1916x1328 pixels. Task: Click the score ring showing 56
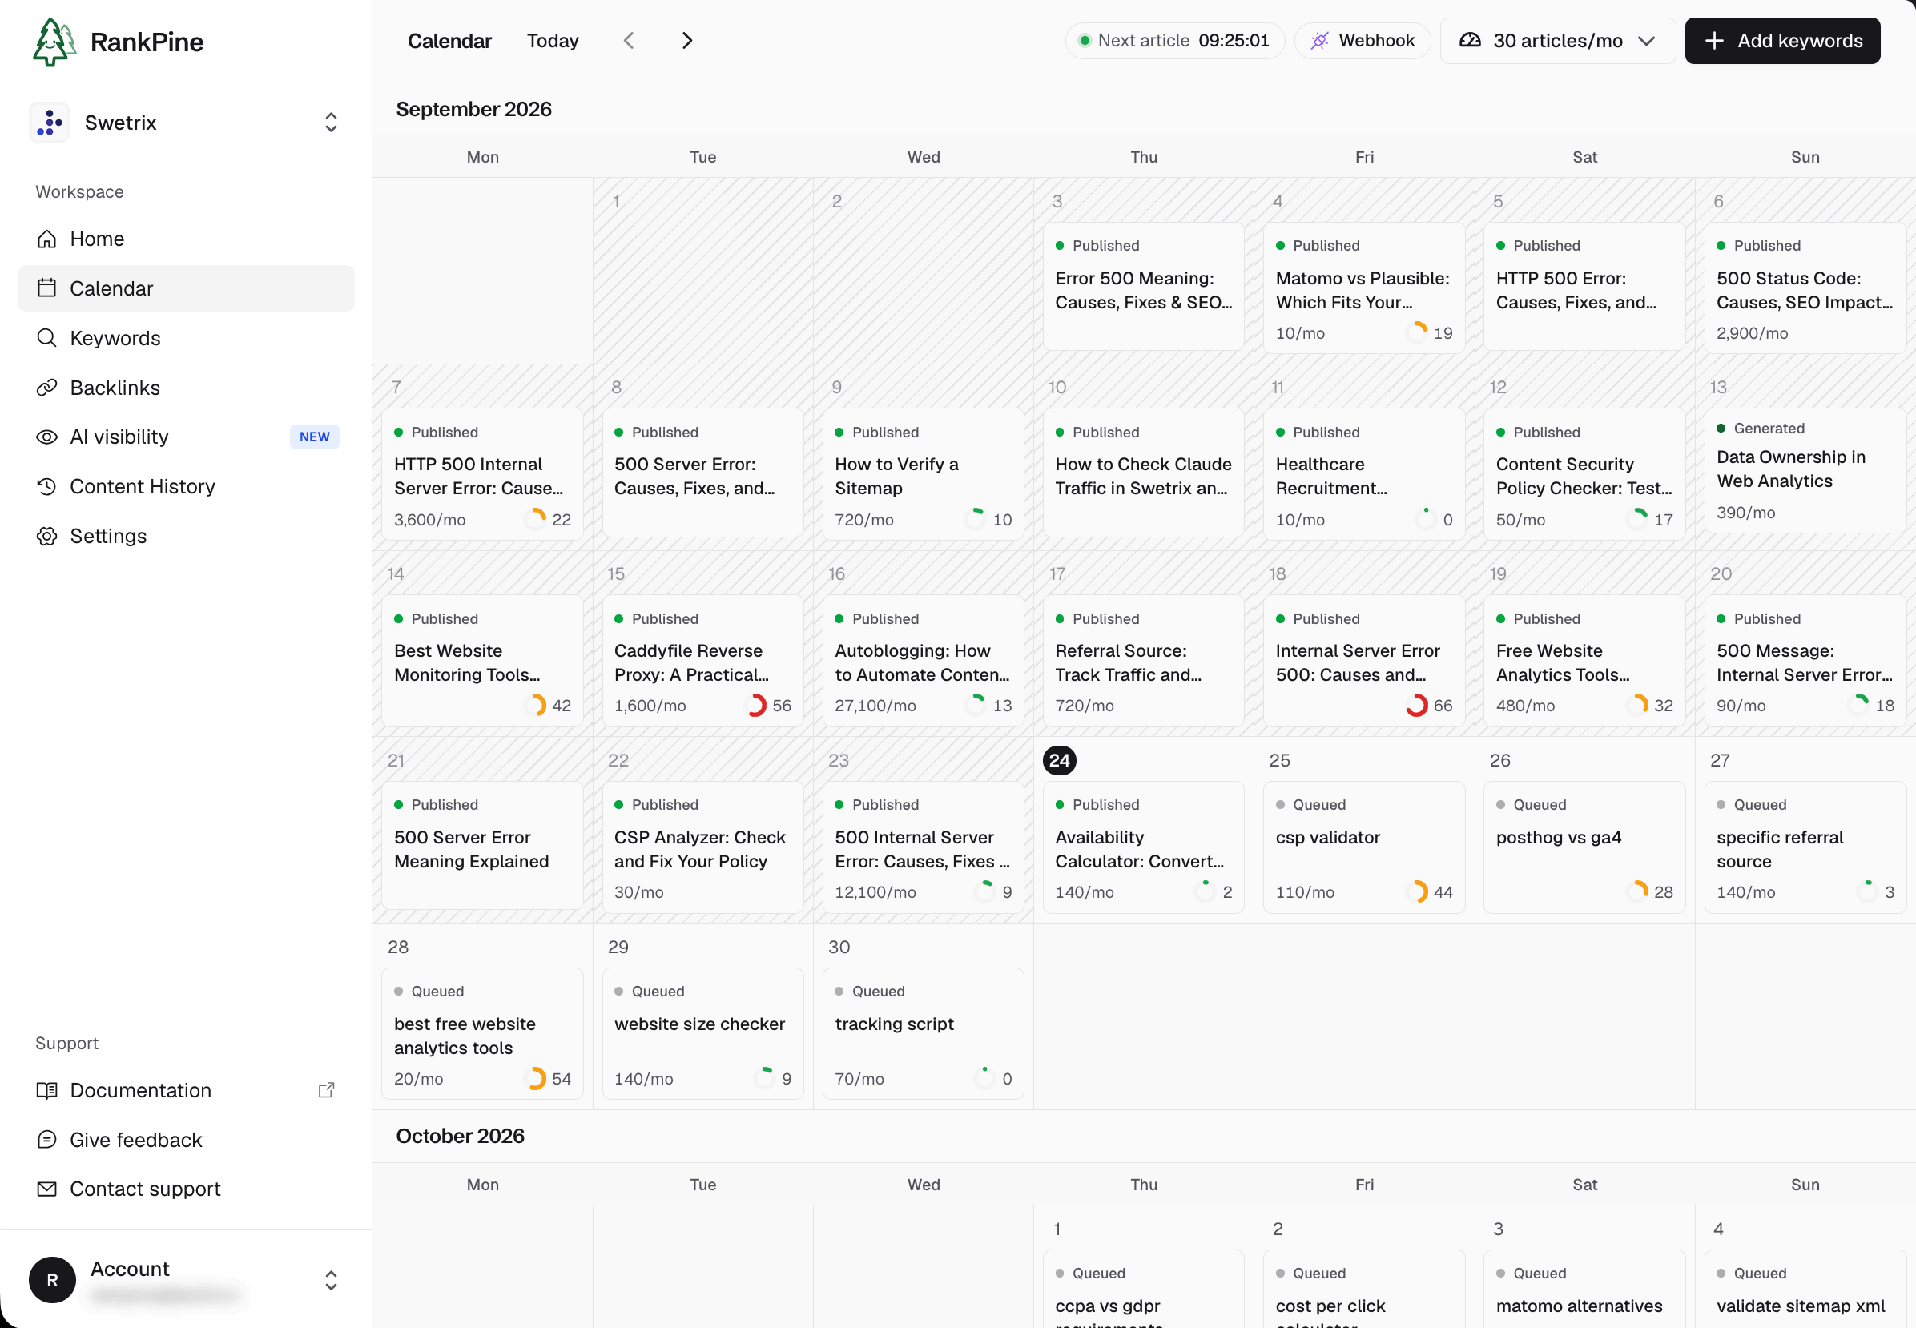click(755, 706)
